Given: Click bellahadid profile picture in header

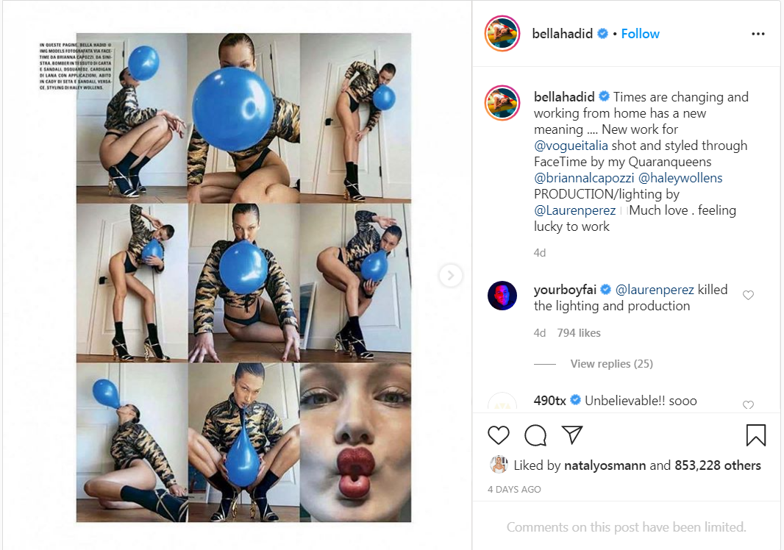Looking at the screenshot, I should tap(502, 34).
